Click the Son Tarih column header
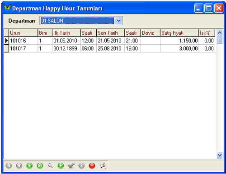Image resolution: width=226 pixels, height=174 pixels. coord(110,33)
